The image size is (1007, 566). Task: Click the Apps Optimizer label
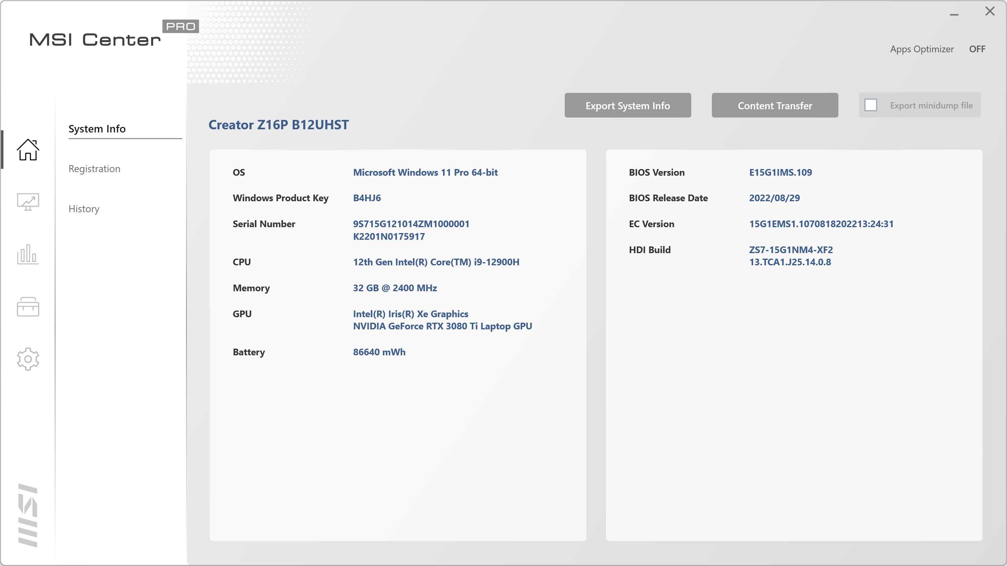point(922,49)
